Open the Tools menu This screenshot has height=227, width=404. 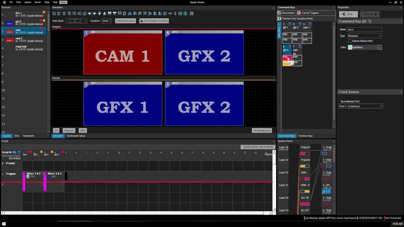click(x=47, y=2)
